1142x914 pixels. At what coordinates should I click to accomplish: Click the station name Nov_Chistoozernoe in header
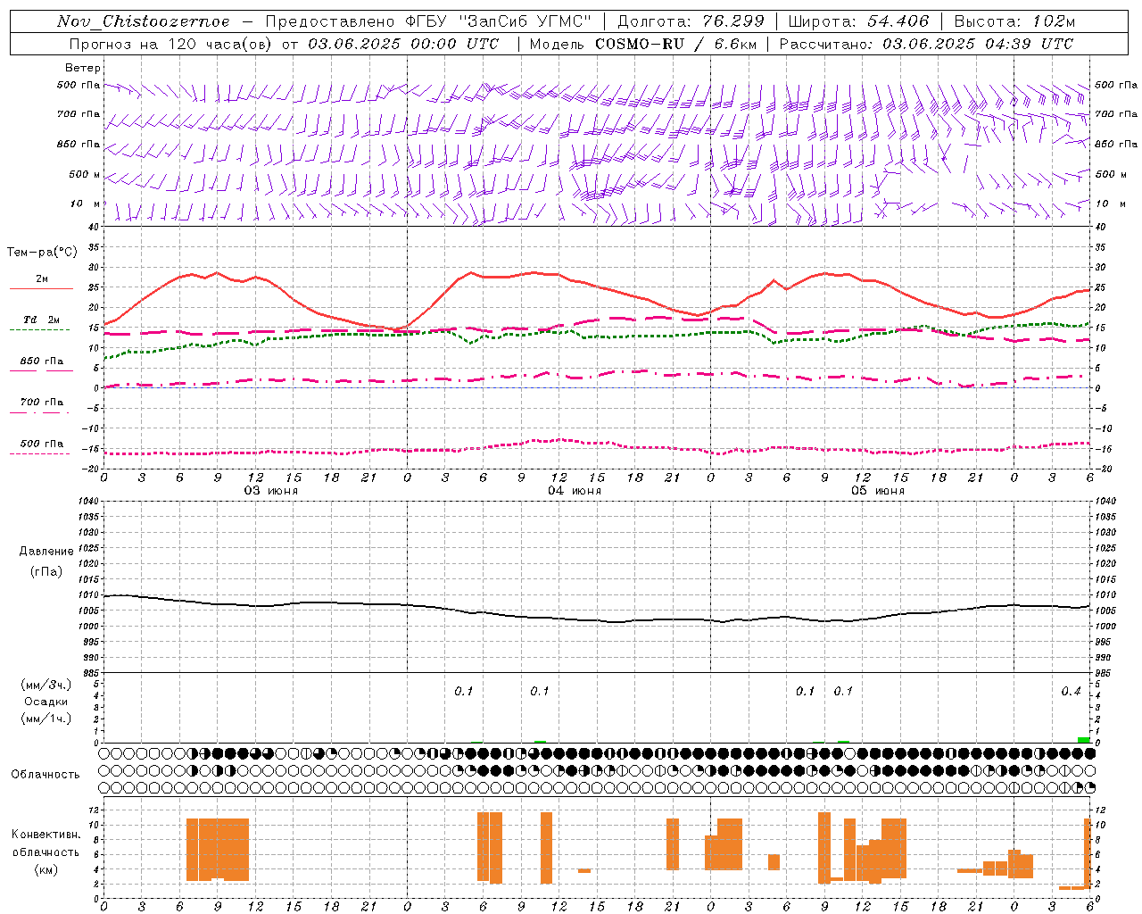point(144,21)
